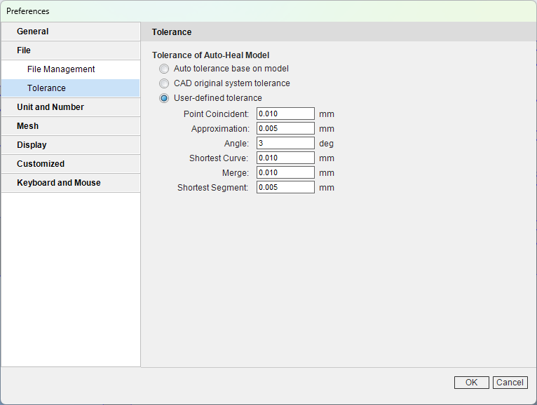
Task: Collapse the File preferences section
Action: [71, 50]
